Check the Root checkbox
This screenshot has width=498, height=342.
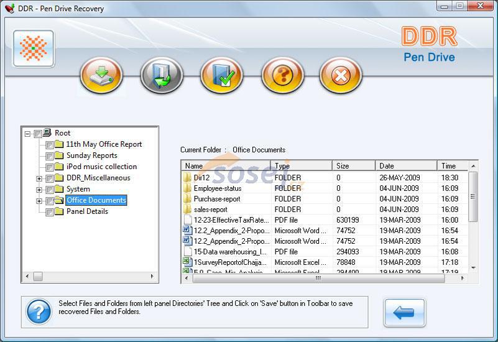click(x=38, y=134)
